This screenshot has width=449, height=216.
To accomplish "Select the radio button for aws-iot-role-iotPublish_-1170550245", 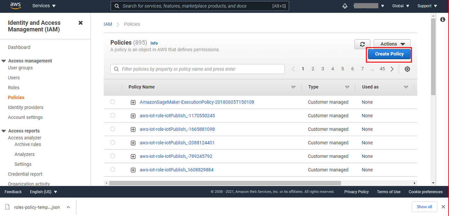I will pos(112,115).
